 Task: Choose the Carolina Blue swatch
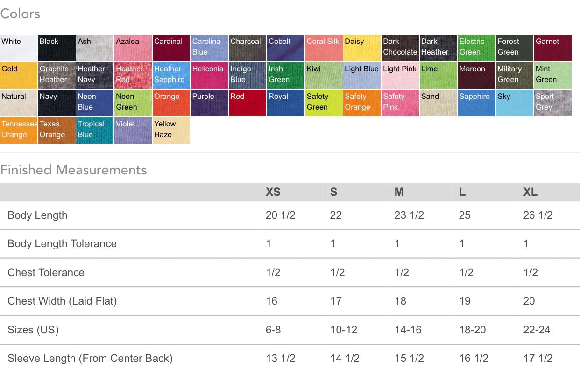tap(209, 48)
